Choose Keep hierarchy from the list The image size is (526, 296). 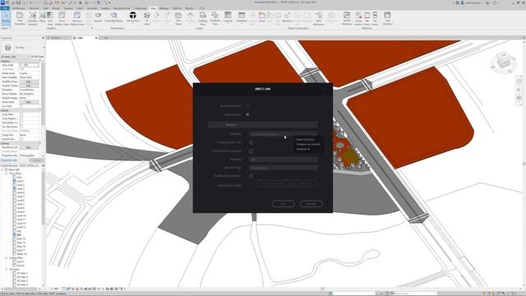click(x=305, y=139)
